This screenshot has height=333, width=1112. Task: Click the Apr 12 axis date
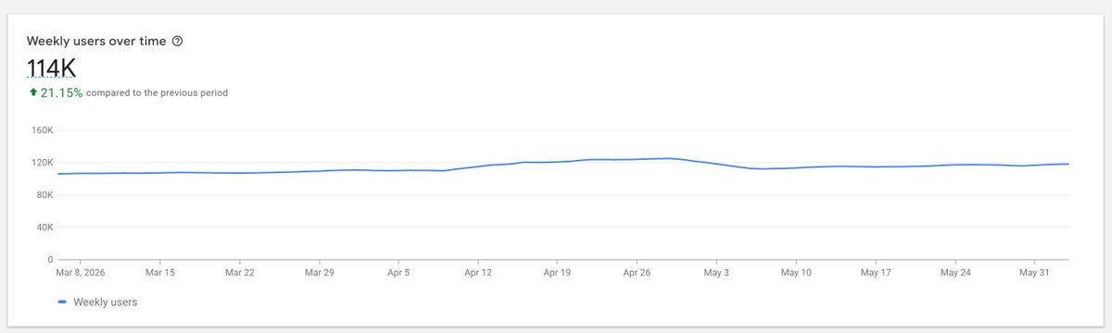[478, 273]
